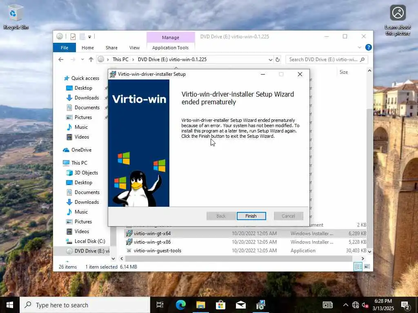Click Virtio installer taskbar icon
This screenshot has width=418, height=313.
tap(261, 305)
